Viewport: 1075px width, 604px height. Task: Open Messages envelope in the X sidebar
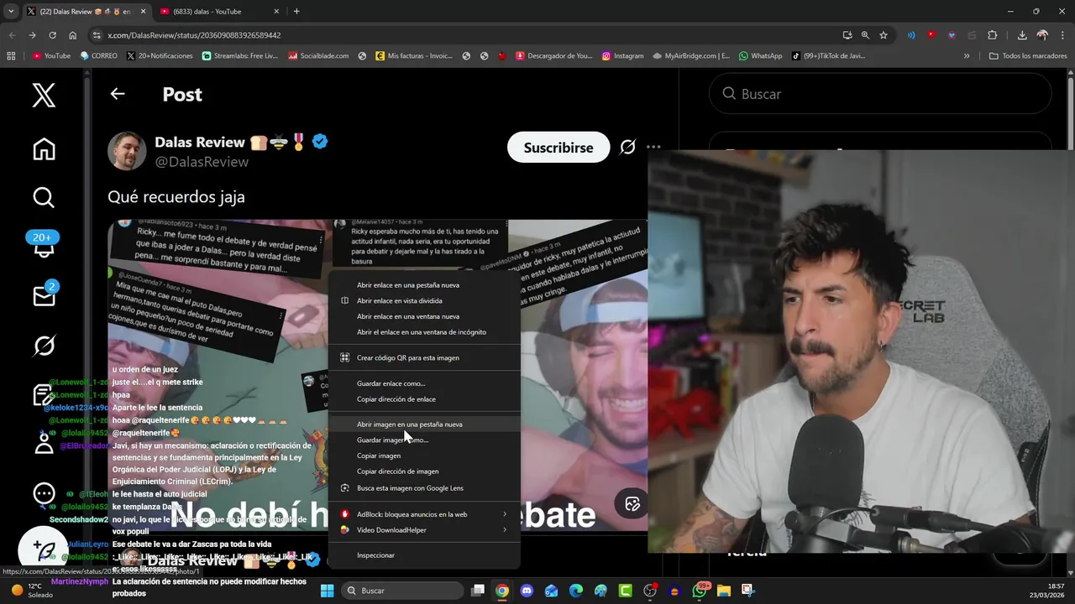44,294
